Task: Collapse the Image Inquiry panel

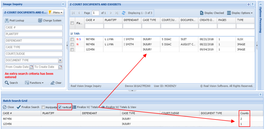Action: pyautogui.click(x=63, y=4)
